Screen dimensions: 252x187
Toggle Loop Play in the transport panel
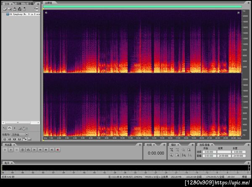pos(29,150)
